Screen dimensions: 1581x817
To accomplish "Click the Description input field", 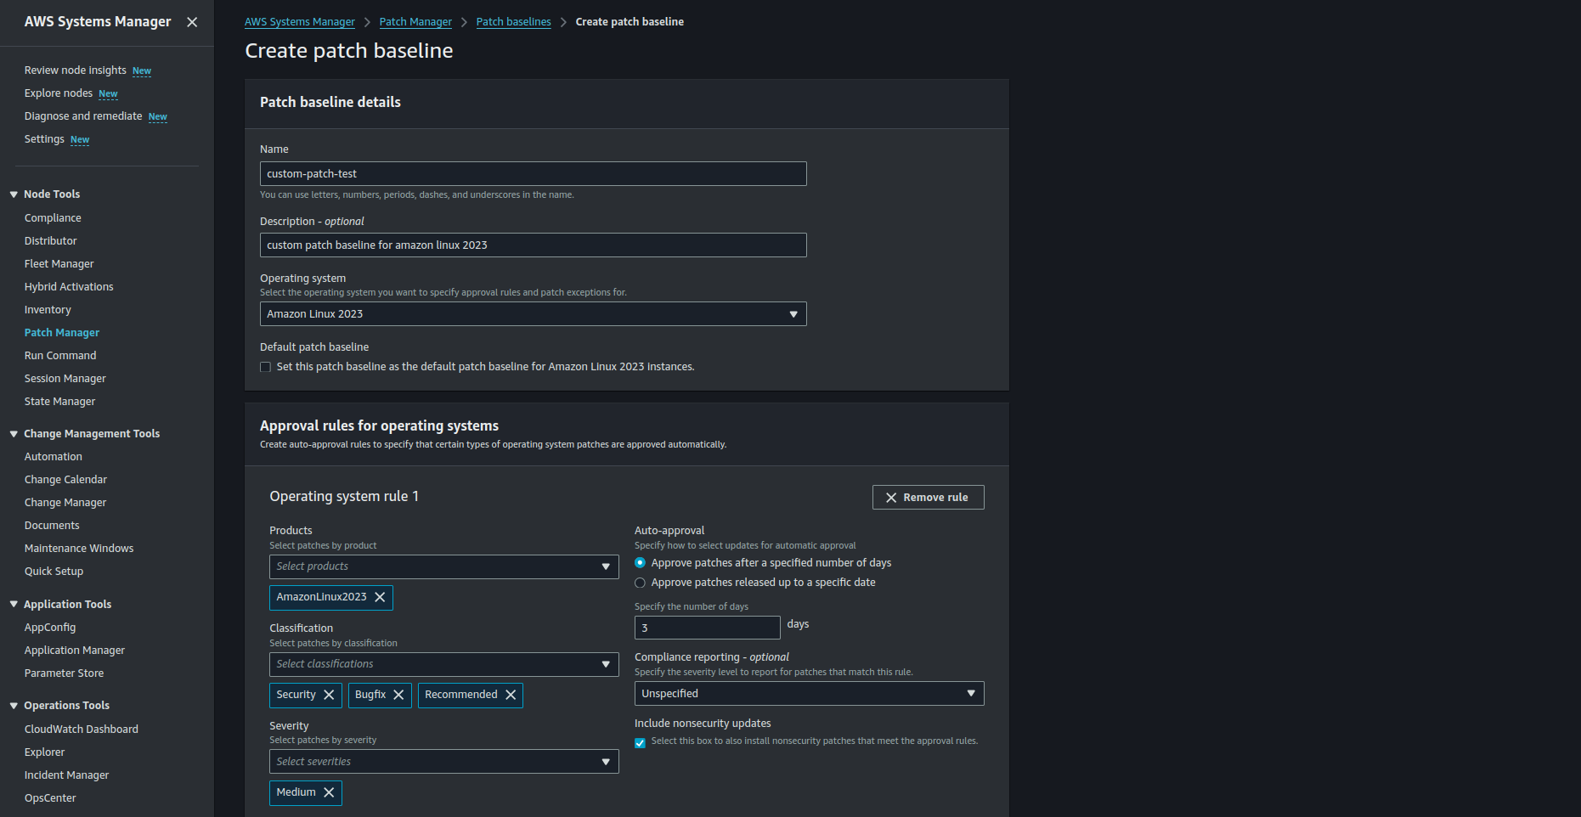I will 533,245.
